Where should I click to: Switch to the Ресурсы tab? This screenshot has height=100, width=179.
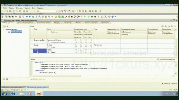click(57, 23)
